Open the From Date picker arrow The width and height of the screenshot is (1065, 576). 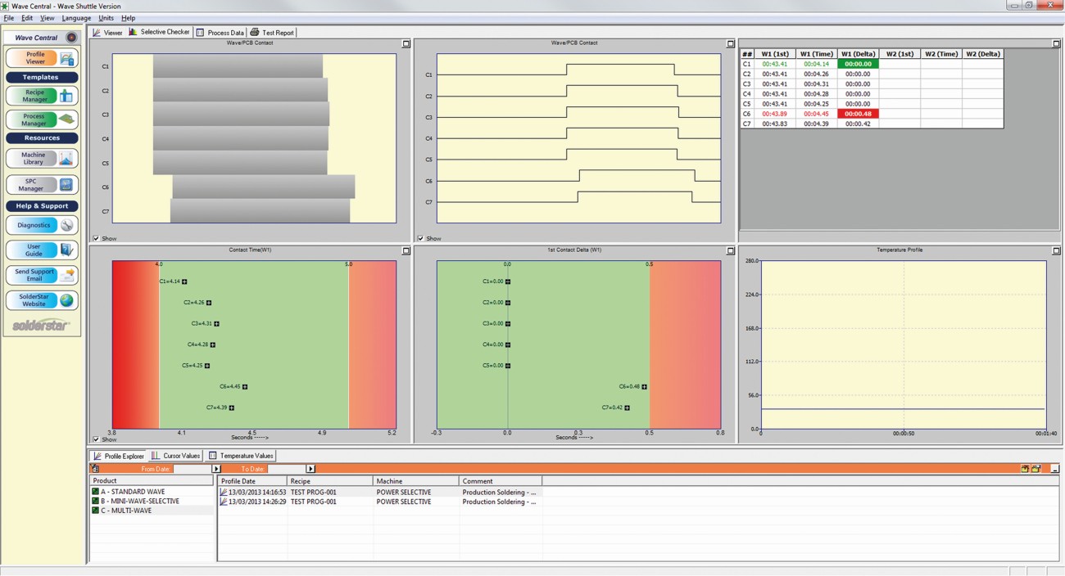click(216, 469)
